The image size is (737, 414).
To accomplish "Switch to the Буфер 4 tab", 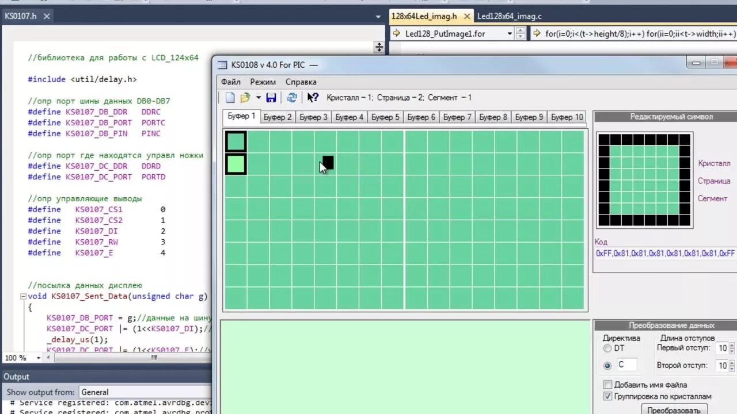I will 349,117.
